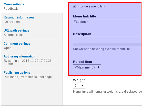The width and height of the screenshot is (142, 108).
Task: Click the Description textarea resize grippie bar
Action: 107,45
